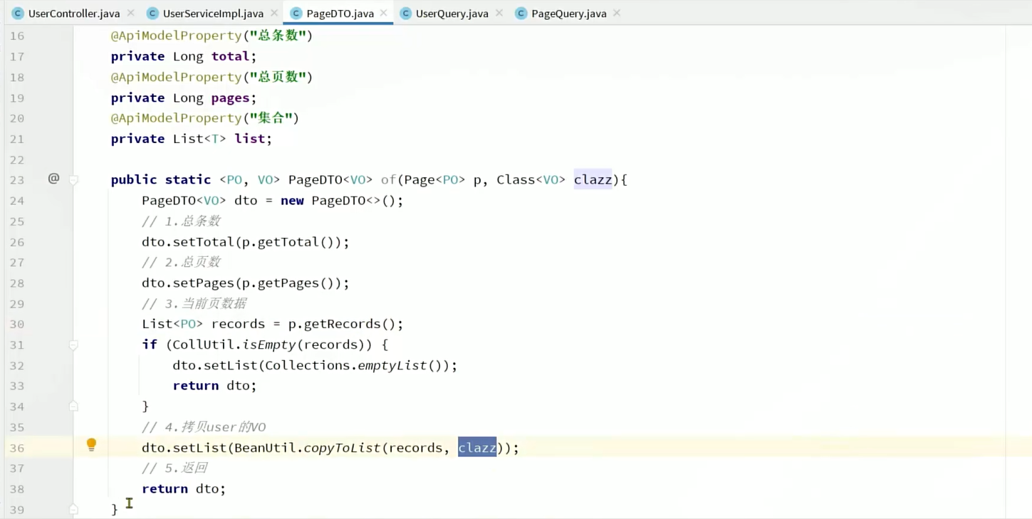Click BeanUtil on line 36
Screen dimensions: 1032x519
pos(265,448)
